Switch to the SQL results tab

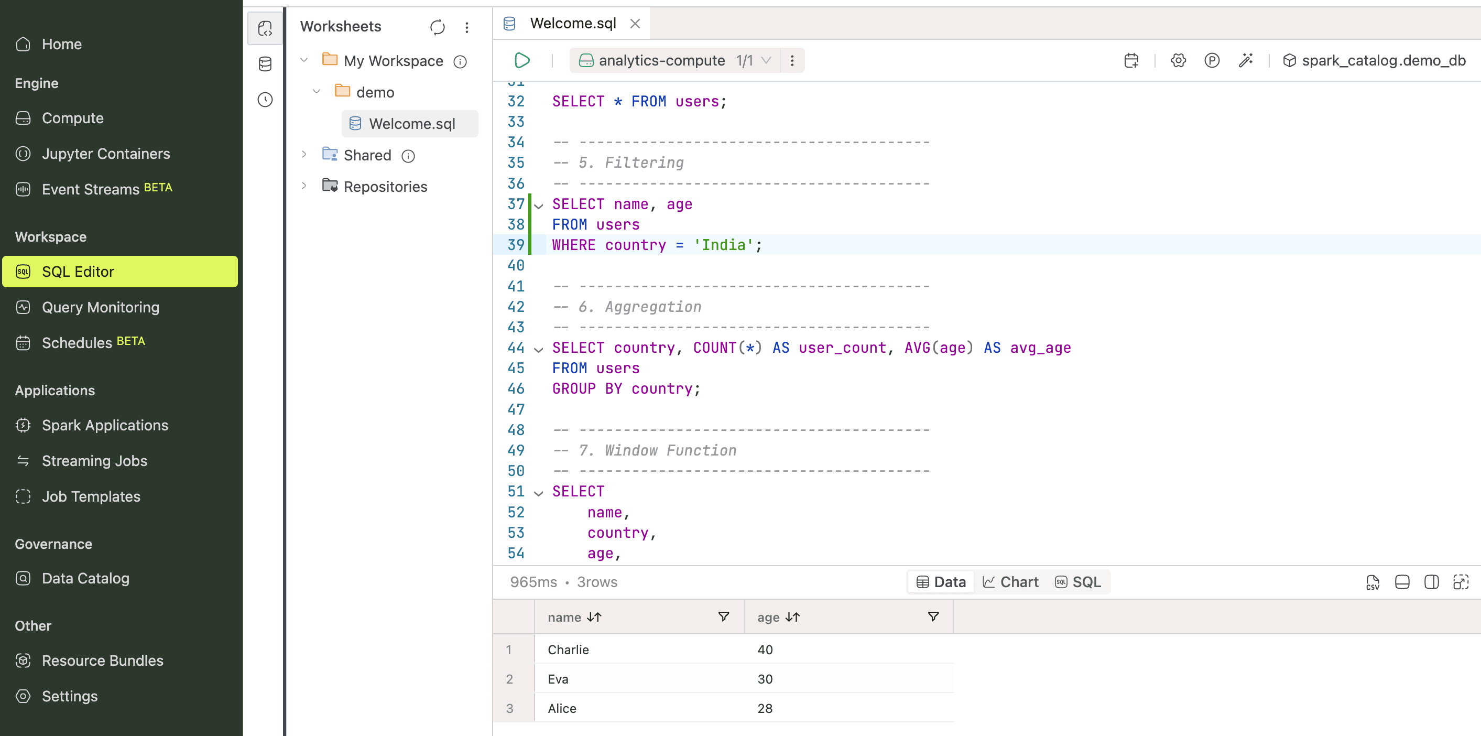1078,582
